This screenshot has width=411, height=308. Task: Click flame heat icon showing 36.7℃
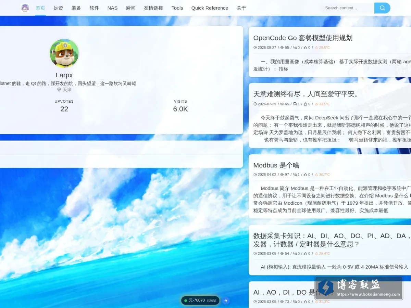tap(316, 175)
